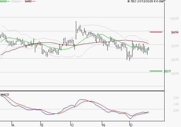Click the MA50 legend label
Image resolution: width=181 pixels, height=127 pixels.
[x=28, y=1]
